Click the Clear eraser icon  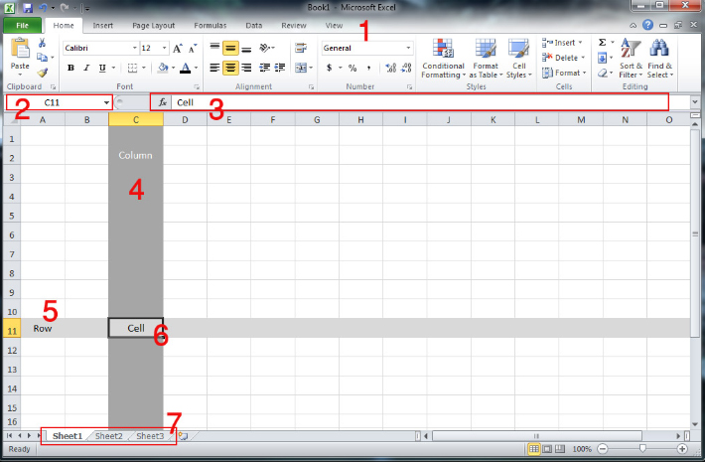(x=603, y=73)
